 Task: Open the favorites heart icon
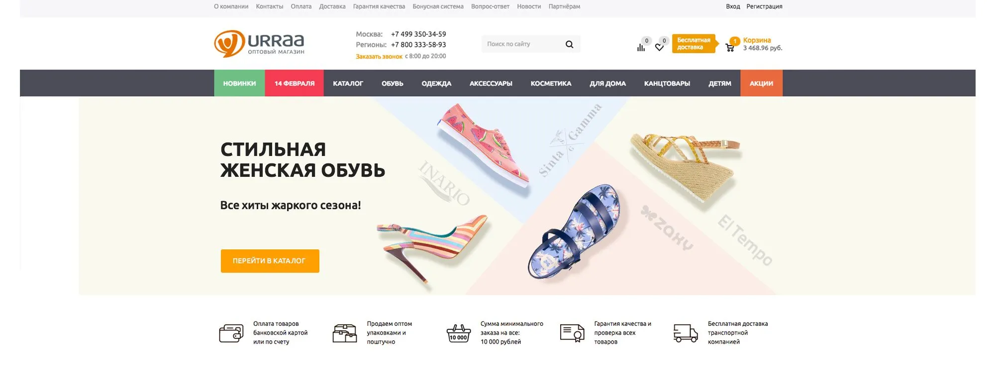click(659, 48)
